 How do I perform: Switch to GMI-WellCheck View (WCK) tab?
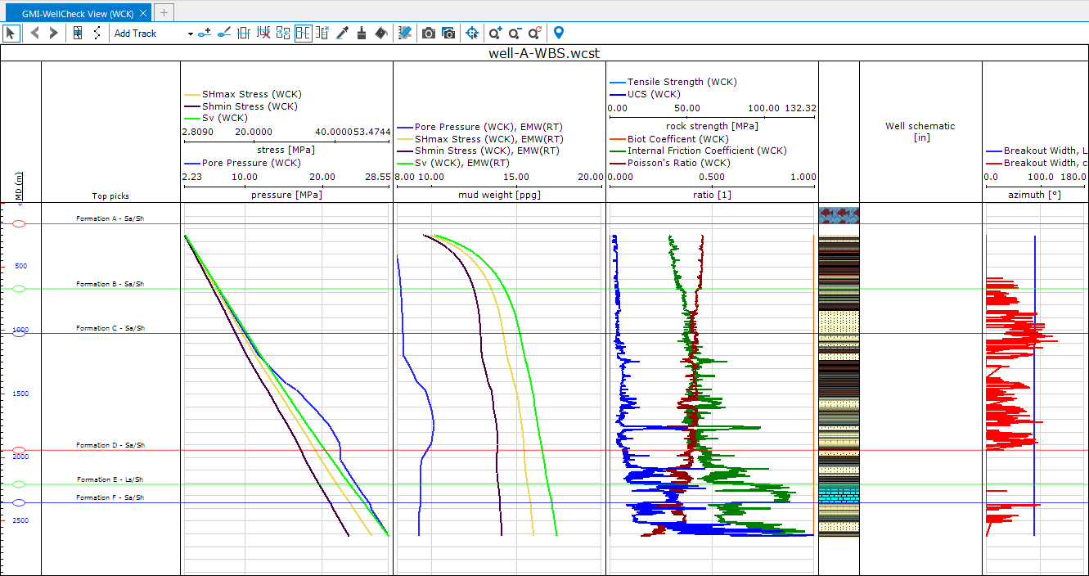(x=77, y=14)
